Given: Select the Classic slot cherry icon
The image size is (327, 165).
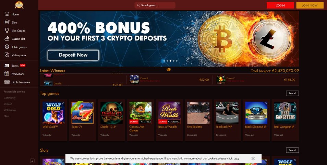Looking at the screenshot, I should click(x=7, y=38).
